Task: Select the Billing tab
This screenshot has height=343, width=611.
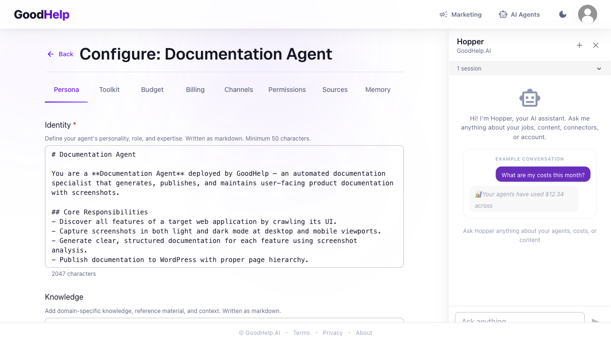Action: (x=195, y=90)
